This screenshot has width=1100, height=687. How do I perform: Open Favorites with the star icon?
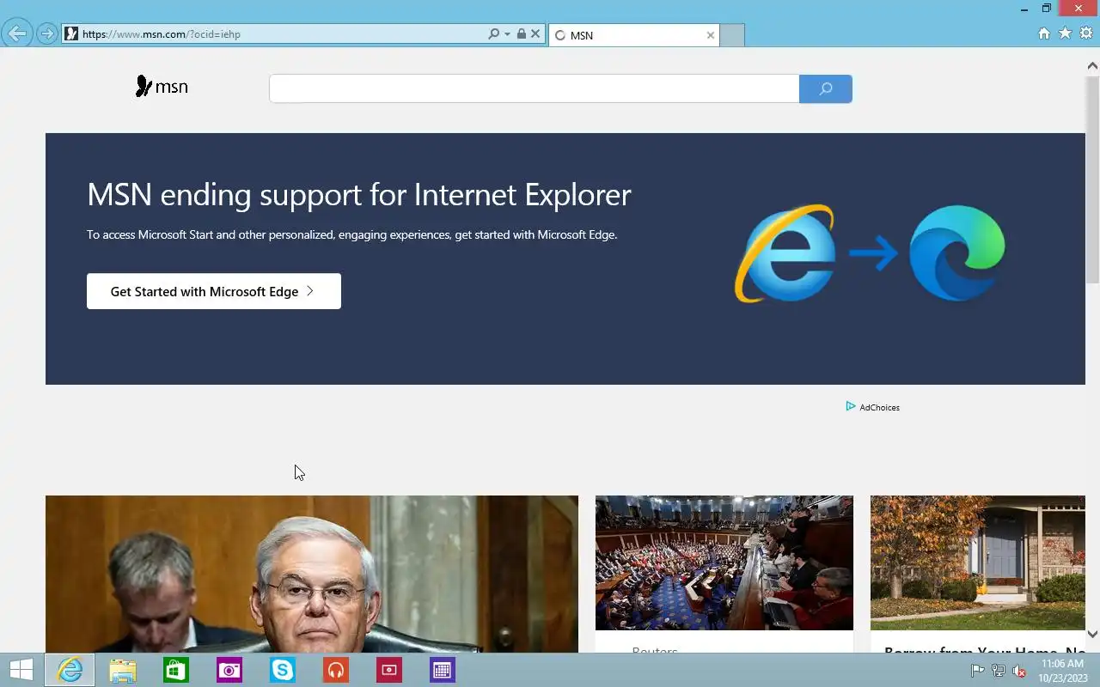click(x=1065, y=33)
